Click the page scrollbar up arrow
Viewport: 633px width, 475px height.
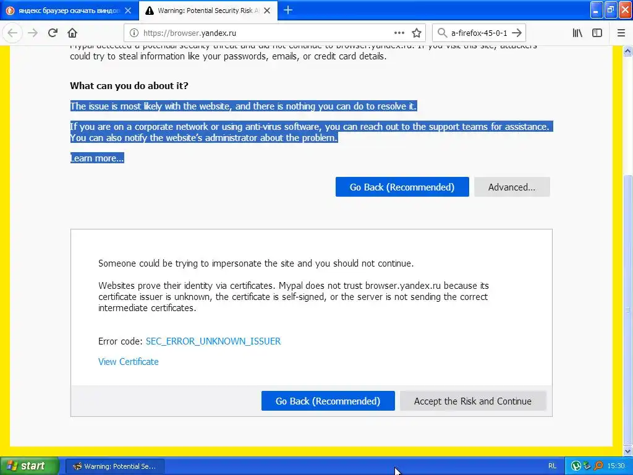point(628,51)
